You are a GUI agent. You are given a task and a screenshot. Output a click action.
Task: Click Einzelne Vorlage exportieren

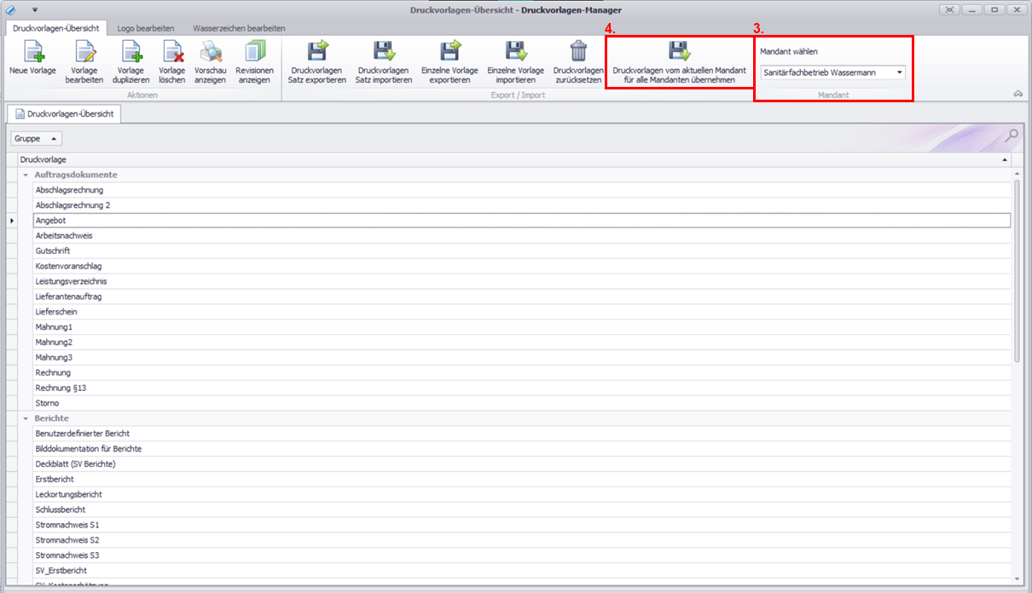point(449,53)
